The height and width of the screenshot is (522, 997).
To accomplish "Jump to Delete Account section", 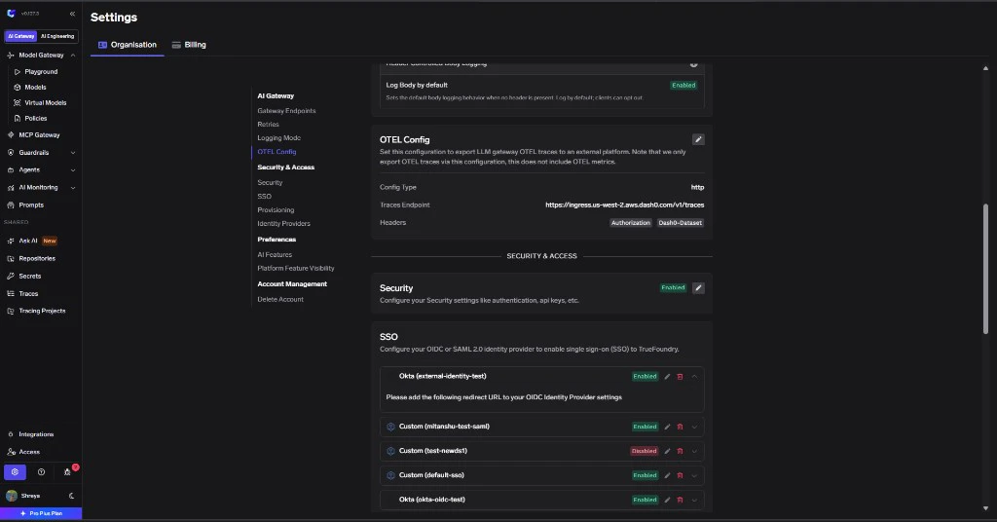I will [x=280, y=299].
